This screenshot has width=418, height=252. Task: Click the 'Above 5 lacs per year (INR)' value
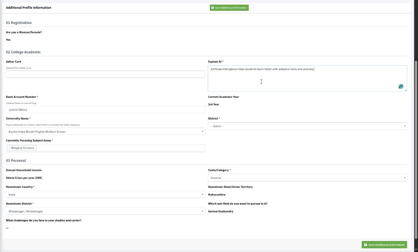tap(24, 178)
